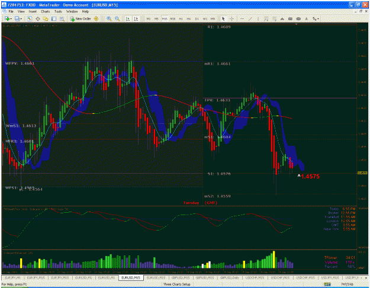Select the Cursor arrow tool
Viewport: 370px width, 288px height.
[x=223, y=18]
